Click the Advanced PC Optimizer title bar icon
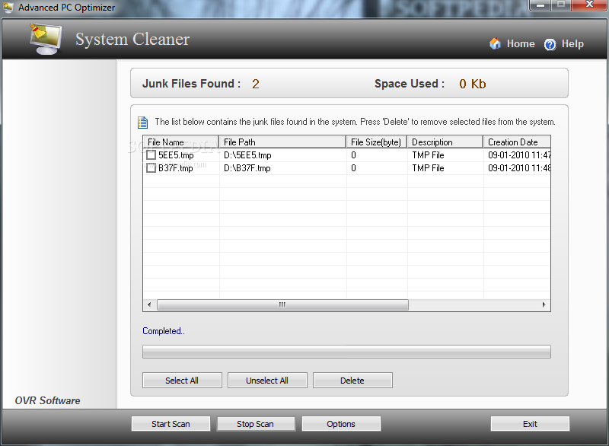Screen dimensions: 609x446 pyautogui.click(x=8, y=8)
